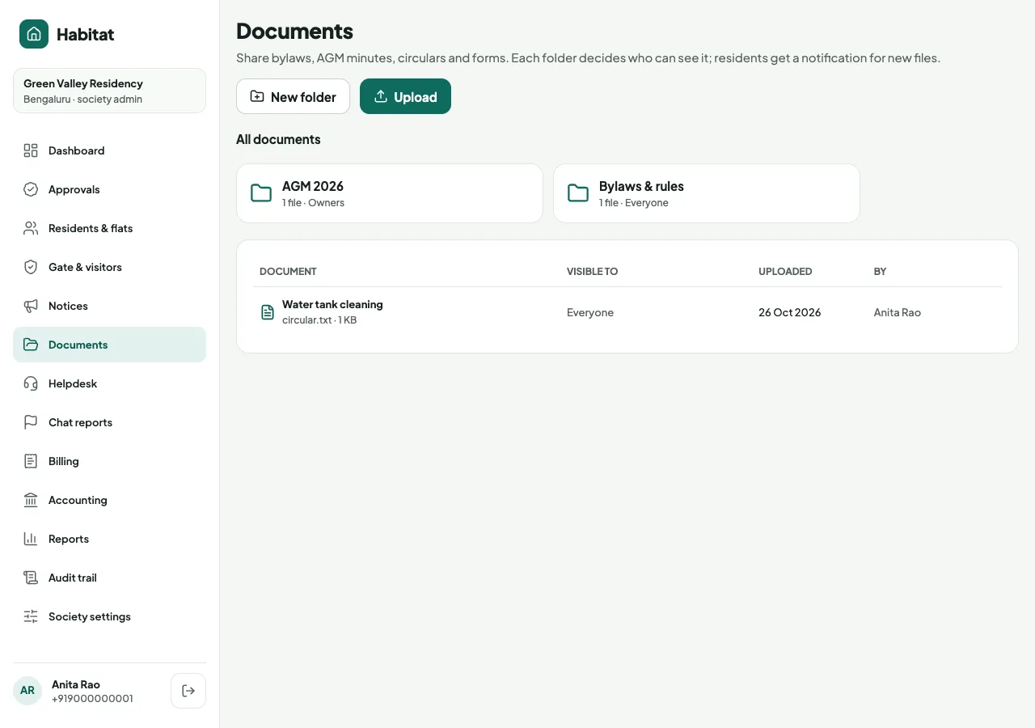The width and height of the screenshot is (1035, 728).
Task: Select the Documents sidebar item
Action: click(x=109, y=345)
